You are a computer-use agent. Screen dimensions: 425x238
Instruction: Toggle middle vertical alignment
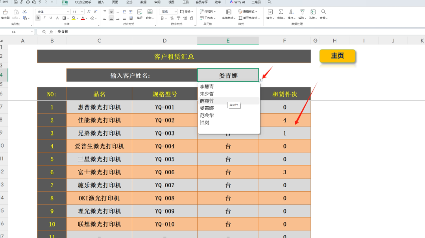click(x=111, y=12)
